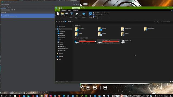Switch to the Computer ribbon tab
The height and width of the screenshot is (97, 173).
tap(63, 10)
